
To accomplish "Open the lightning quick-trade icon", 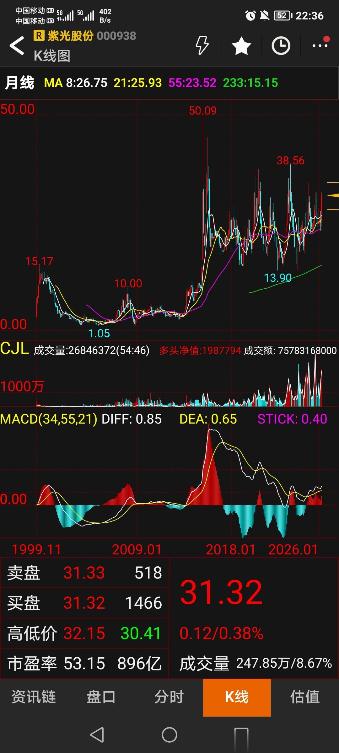I will (202, 45).
